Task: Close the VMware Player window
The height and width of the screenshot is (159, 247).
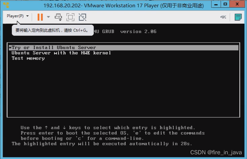Action: 237,4
